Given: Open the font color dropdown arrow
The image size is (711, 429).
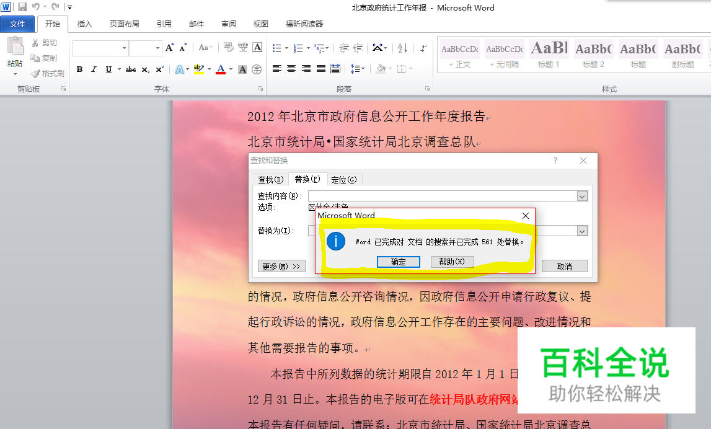Looking at the screenshot, I should click(x=231, y=69).
